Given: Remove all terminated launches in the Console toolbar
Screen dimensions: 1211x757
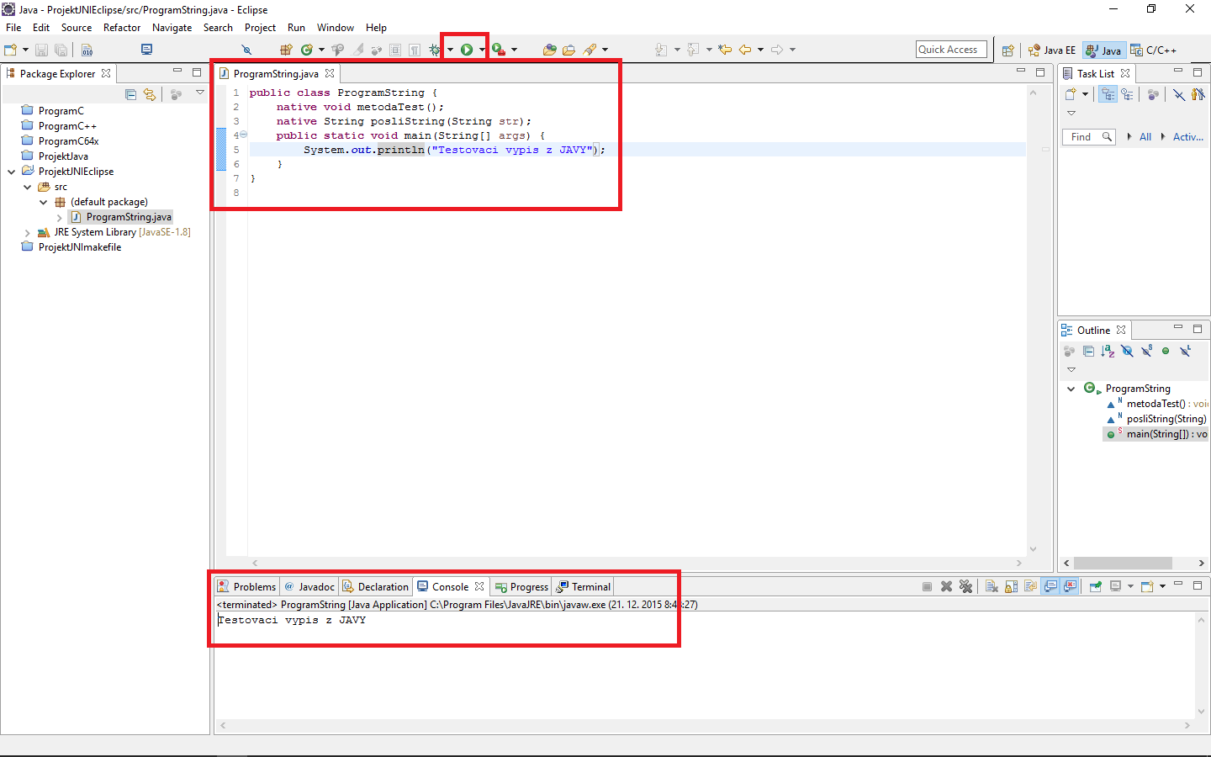Looking at the screenshot, I should 965,585.
